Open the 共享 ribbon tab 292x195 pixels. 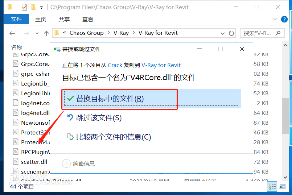click(x=64, y=19)
